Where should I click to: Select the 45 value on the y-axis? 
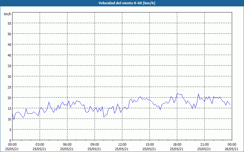click(9, 45)
